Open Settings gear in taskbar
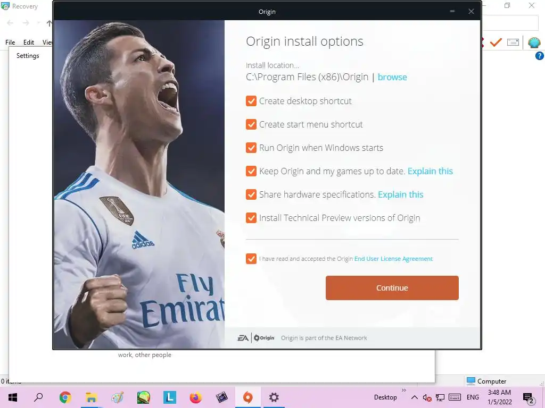Screen dimensions: 545x408 (x=274, y=397)
